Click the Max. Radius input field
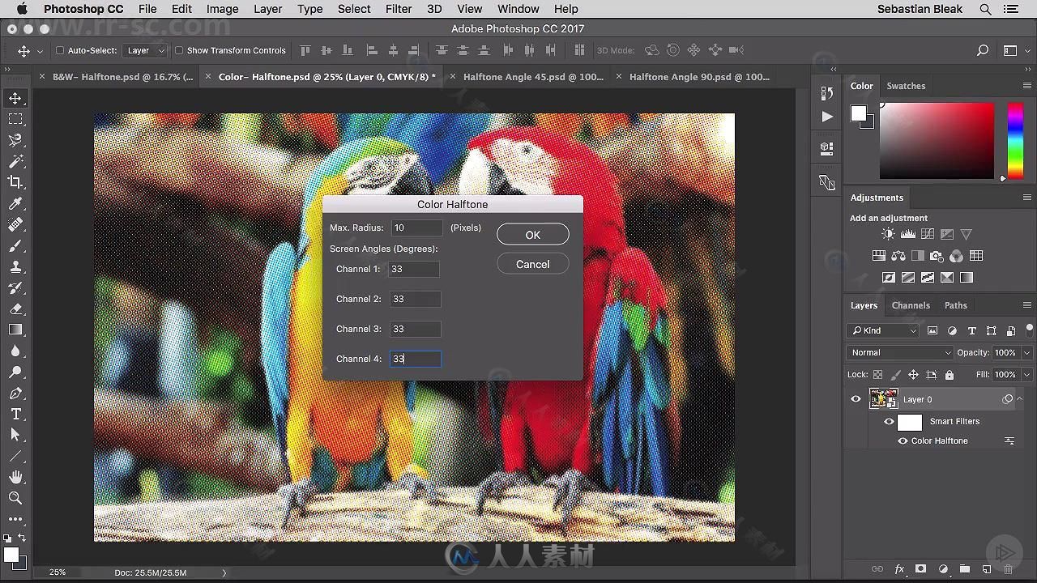1037x583 pixels. [416, 228]
